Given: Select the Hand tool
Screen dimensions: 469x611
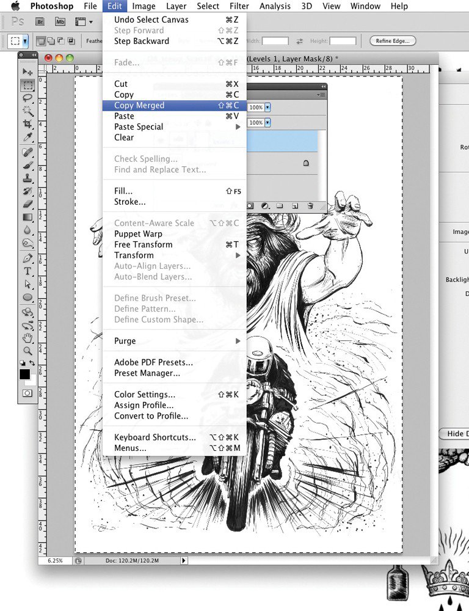Looking at the screenshot, I should tap(27, 338).
